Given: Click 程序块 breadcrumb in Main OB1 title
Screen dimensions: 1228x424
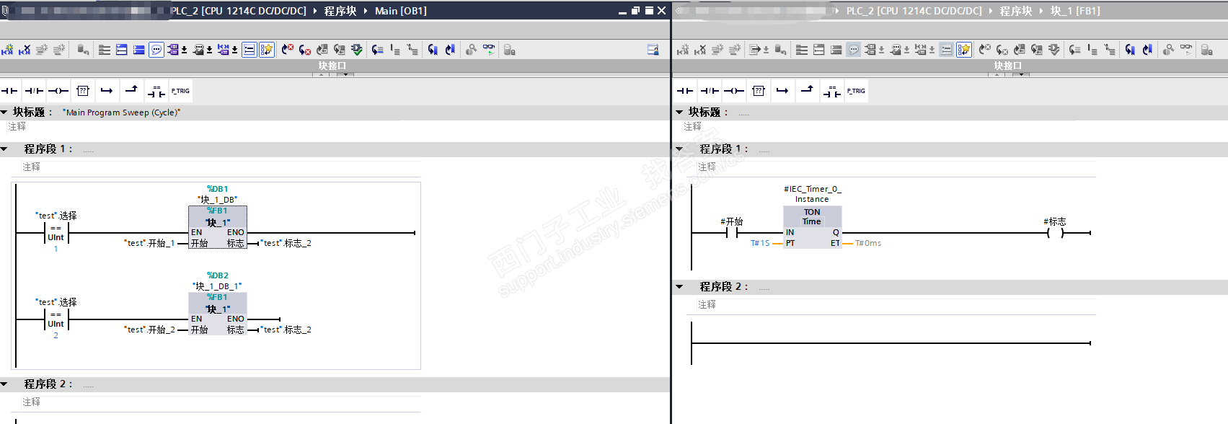Looking at the screenshot, I should click(x=340, y=11).
